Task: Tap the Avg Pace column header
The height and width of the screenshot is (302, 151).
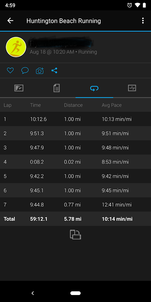Action: [112, 105]
